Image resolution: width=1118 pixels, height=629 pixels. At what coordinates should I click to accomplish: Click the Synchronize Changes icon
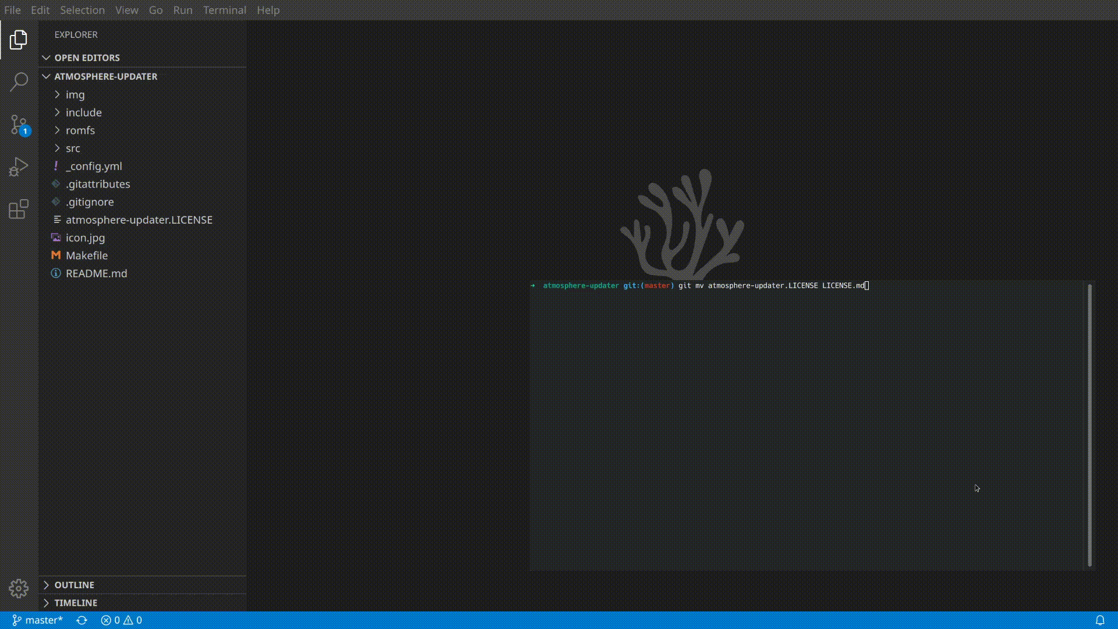point(82,620)
